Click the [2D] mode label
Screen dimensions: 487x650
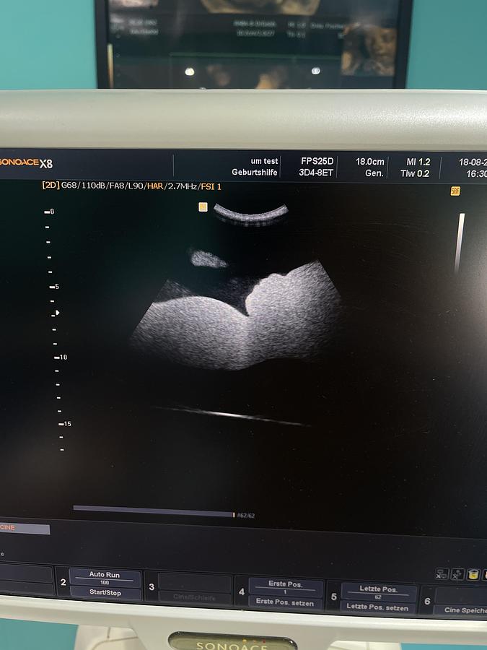[x=51, y=186]
